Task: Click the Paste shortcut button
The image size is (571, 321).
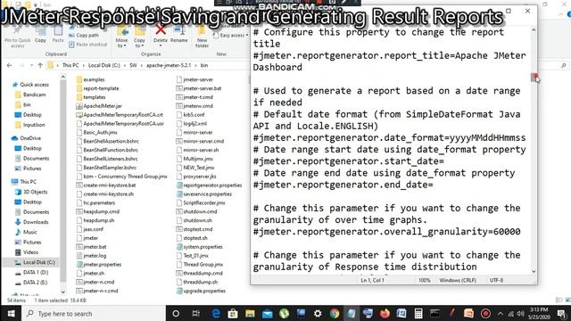Action: [x=87, y=45]
